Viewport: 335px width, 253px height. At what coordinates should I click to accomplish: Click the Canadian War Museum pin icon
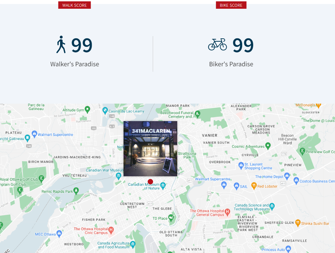click(118, 176)
